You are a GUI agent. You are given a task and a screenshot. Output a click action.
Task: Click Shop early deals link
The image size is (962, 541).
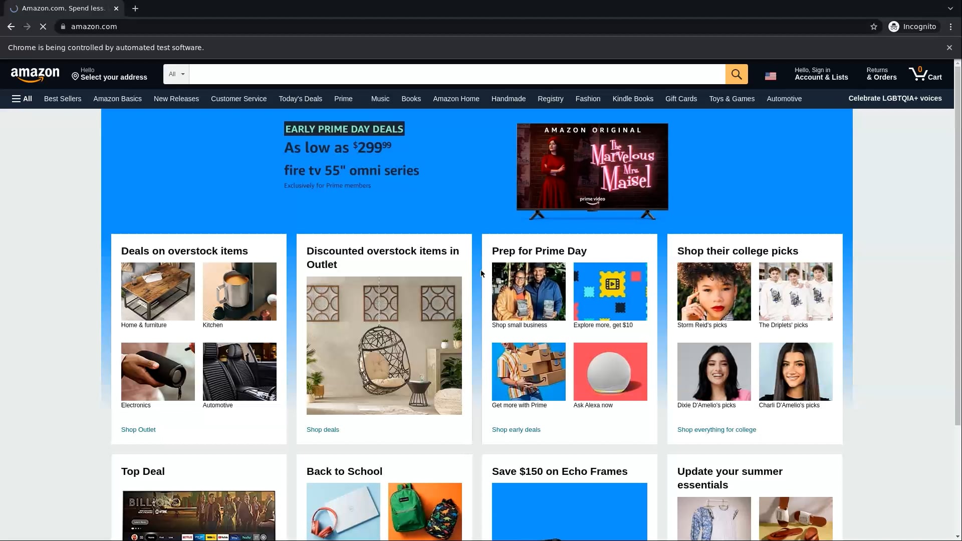pos(516,430)
